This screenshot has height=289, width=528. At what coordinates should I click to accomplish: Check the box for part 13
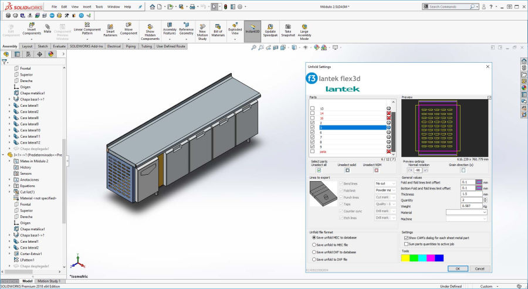click(x=313, y=109)
